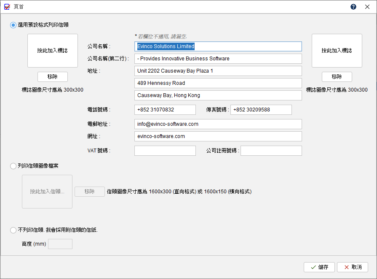Select 選用預設格式列印信頭 radio option
The width and height of the screenshot is (377, 279).
(13, 25)
